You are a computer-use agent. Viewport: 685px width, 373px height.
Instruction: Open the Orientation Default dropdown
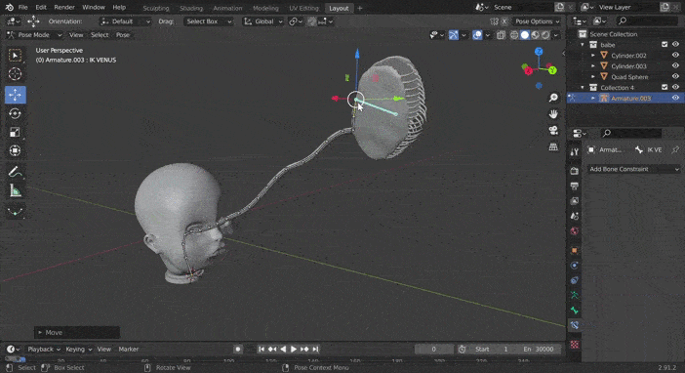(x=125, y=21)
